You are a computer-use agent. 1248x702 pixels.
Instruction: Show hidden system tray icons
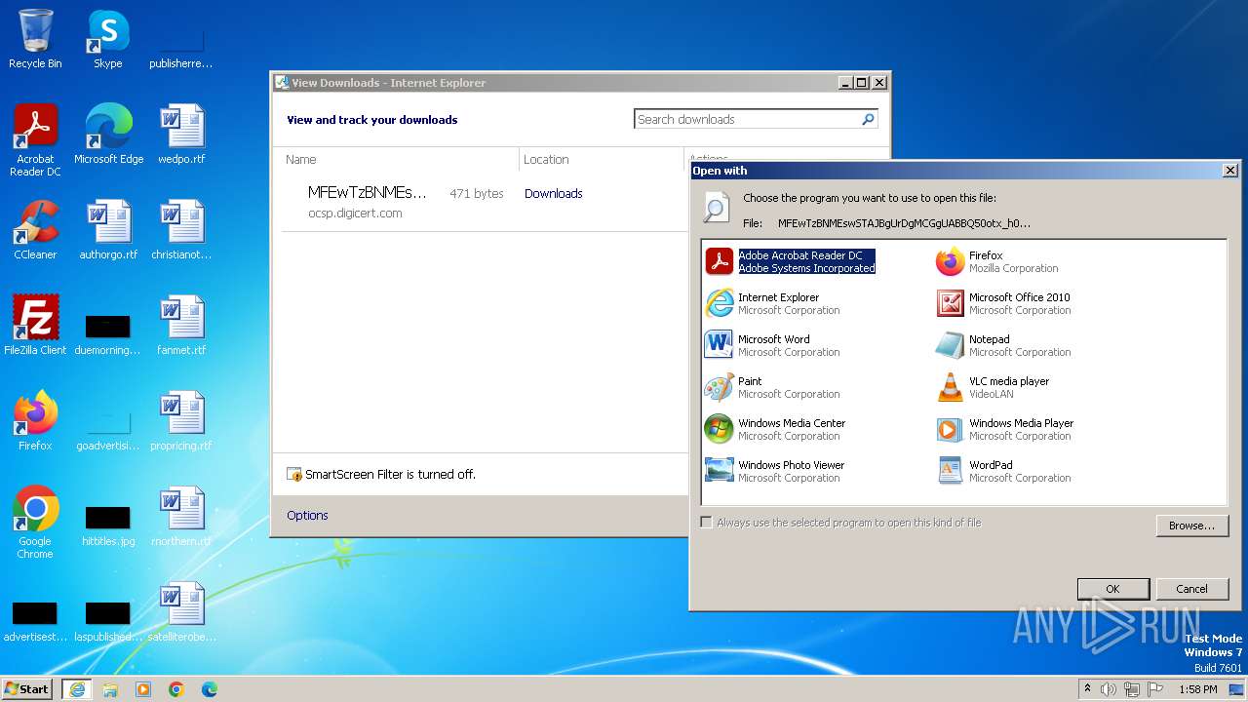pyautogui.click(x=1088, y=689)
